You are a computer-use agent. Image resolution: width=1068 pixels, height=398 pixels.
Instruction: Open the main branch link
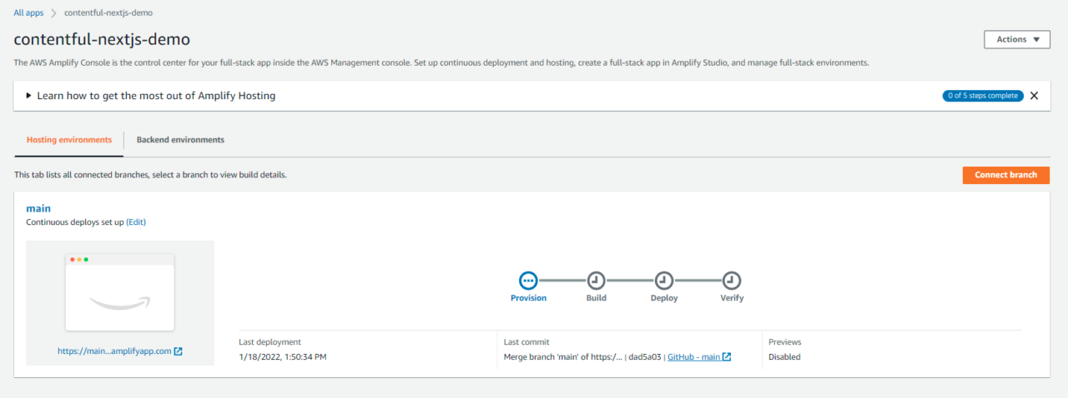(x=38, y=208)
